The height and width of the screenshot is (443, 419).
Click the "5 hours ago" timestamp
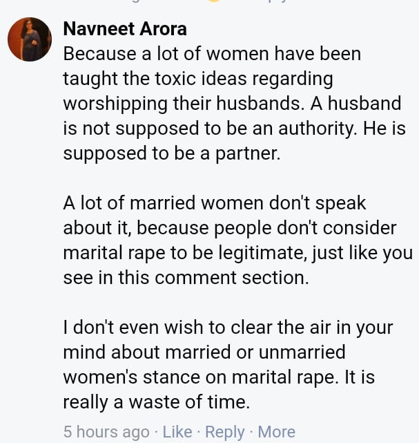click(x=106, y=432)
